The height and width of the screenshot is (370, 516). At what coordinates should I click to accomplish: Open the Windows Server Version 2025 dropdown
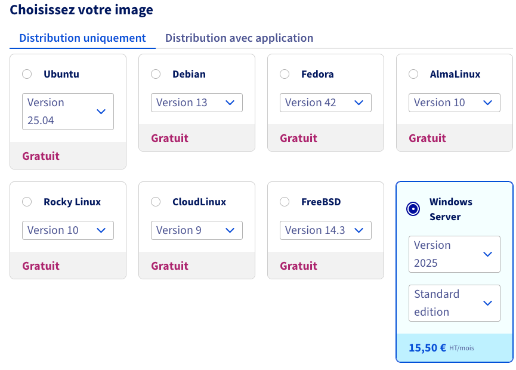click(455, 254)
